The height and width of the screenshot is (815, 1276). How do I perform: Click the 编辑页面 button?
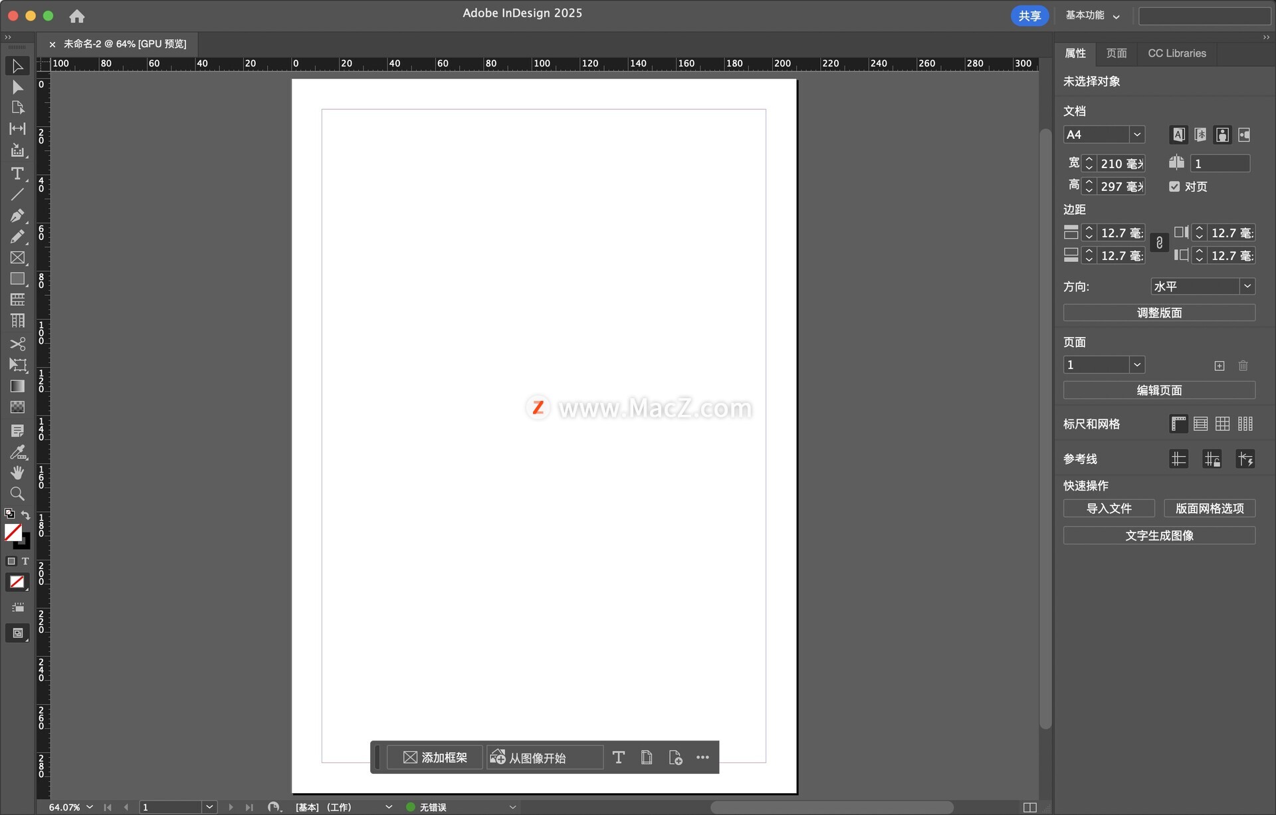point(1159,390)
